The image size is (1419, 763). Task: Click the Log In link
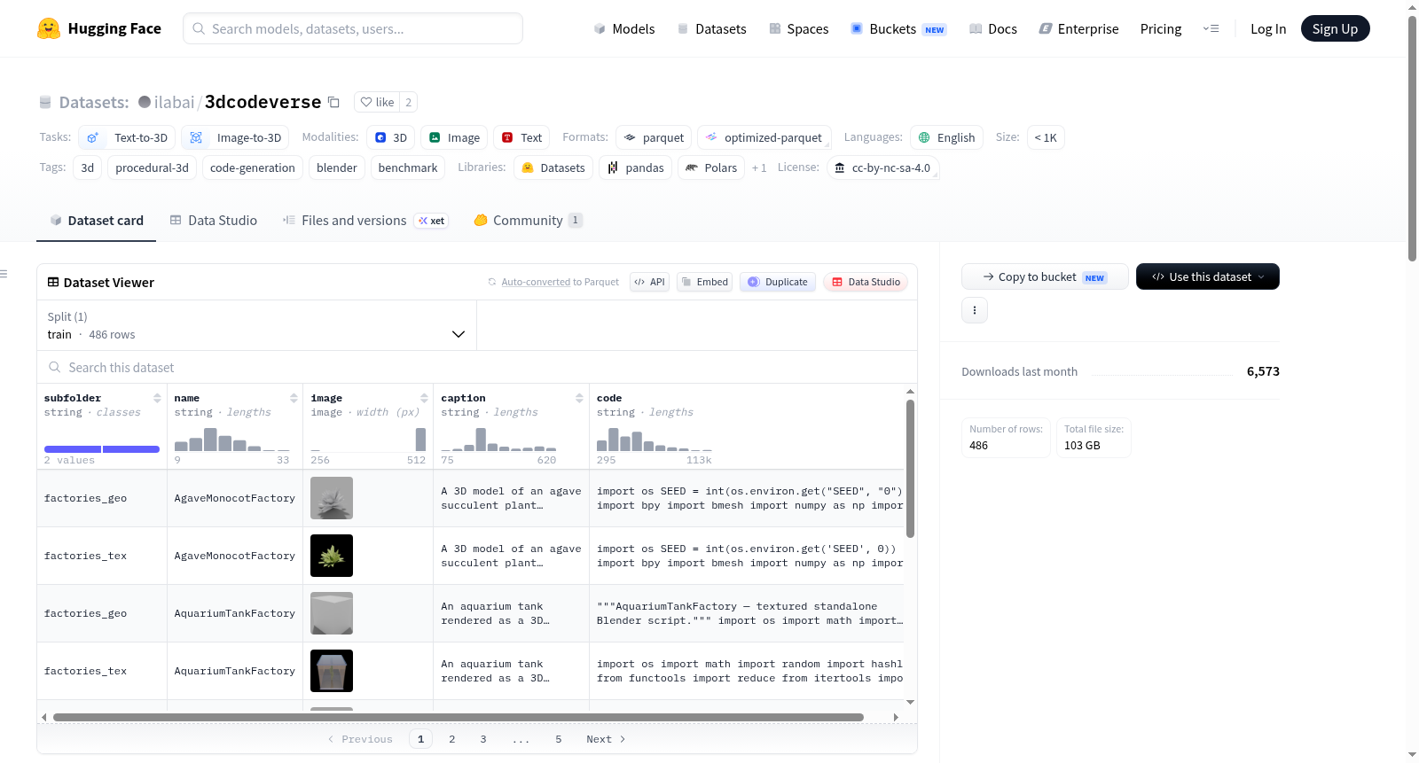coord(1267,28)
